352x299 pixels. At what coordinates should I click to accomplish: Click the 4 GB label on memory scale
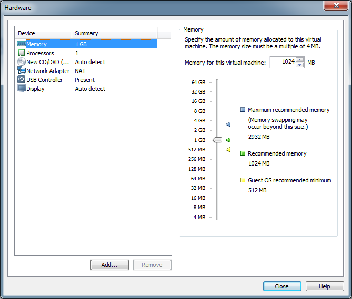[199, 120]
